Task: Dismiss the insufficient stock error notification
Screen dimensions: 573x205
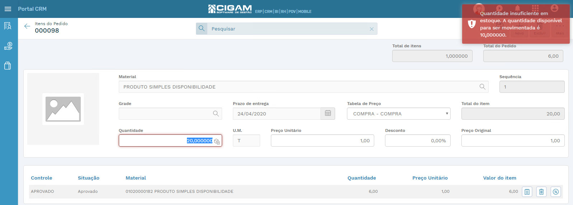Action: (x=516, y=24)
